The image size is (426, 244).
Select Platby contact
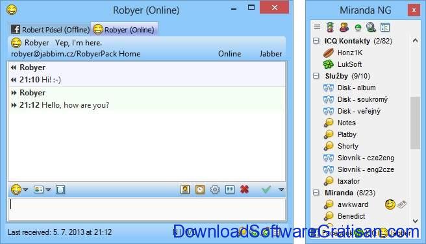point(347,134)
